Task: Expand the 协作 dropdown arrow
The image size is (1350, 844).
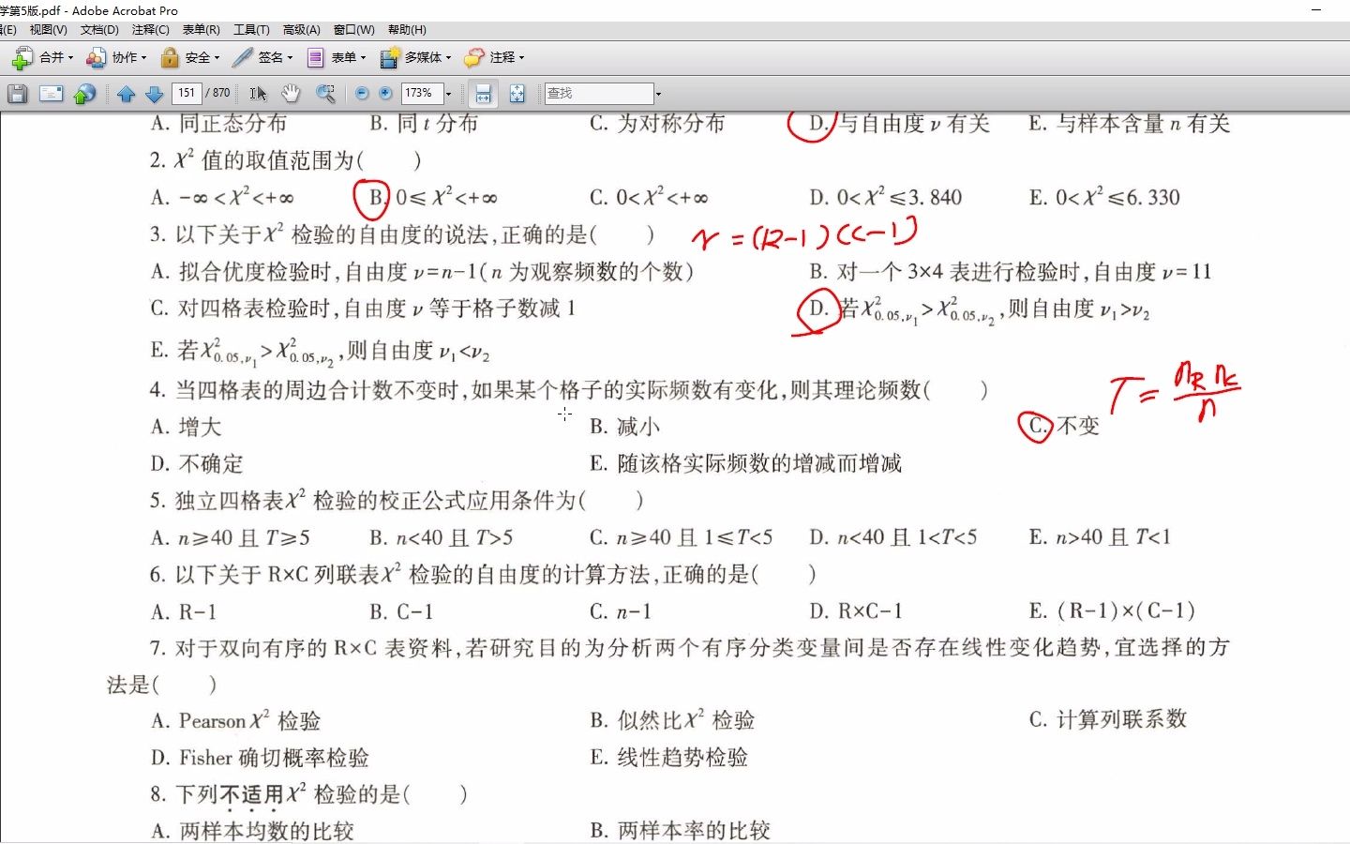Action: pyautogui.click(x=143, y=58)
